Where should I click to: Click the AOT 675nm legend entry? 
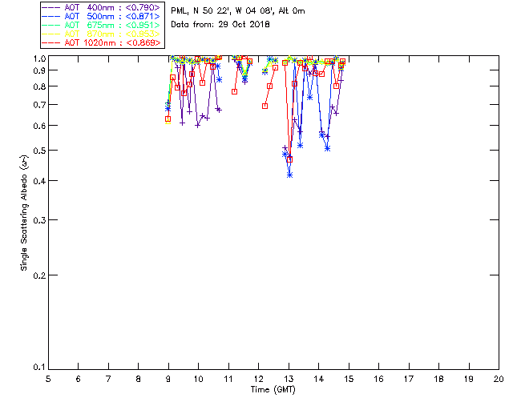[102, 25]
